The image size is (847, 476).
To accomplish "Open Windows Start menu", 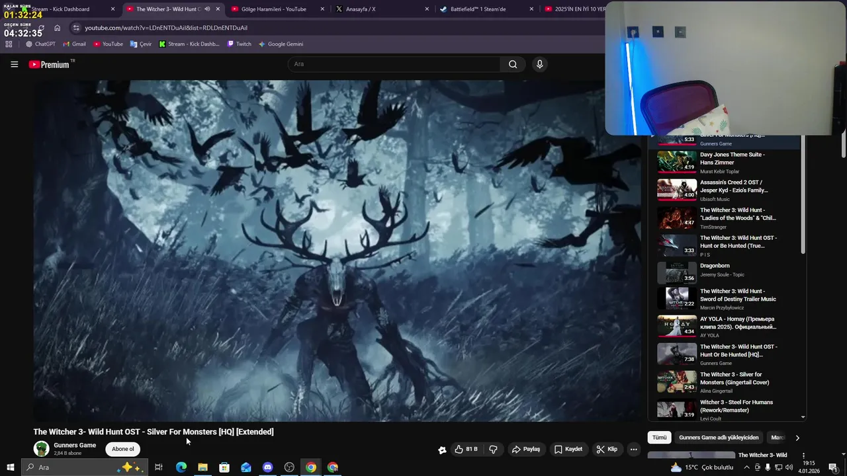I will click(x=10, y=467).
